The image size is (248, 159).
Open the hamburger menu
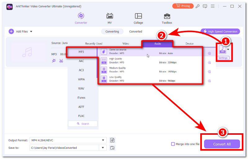point(213,6)
